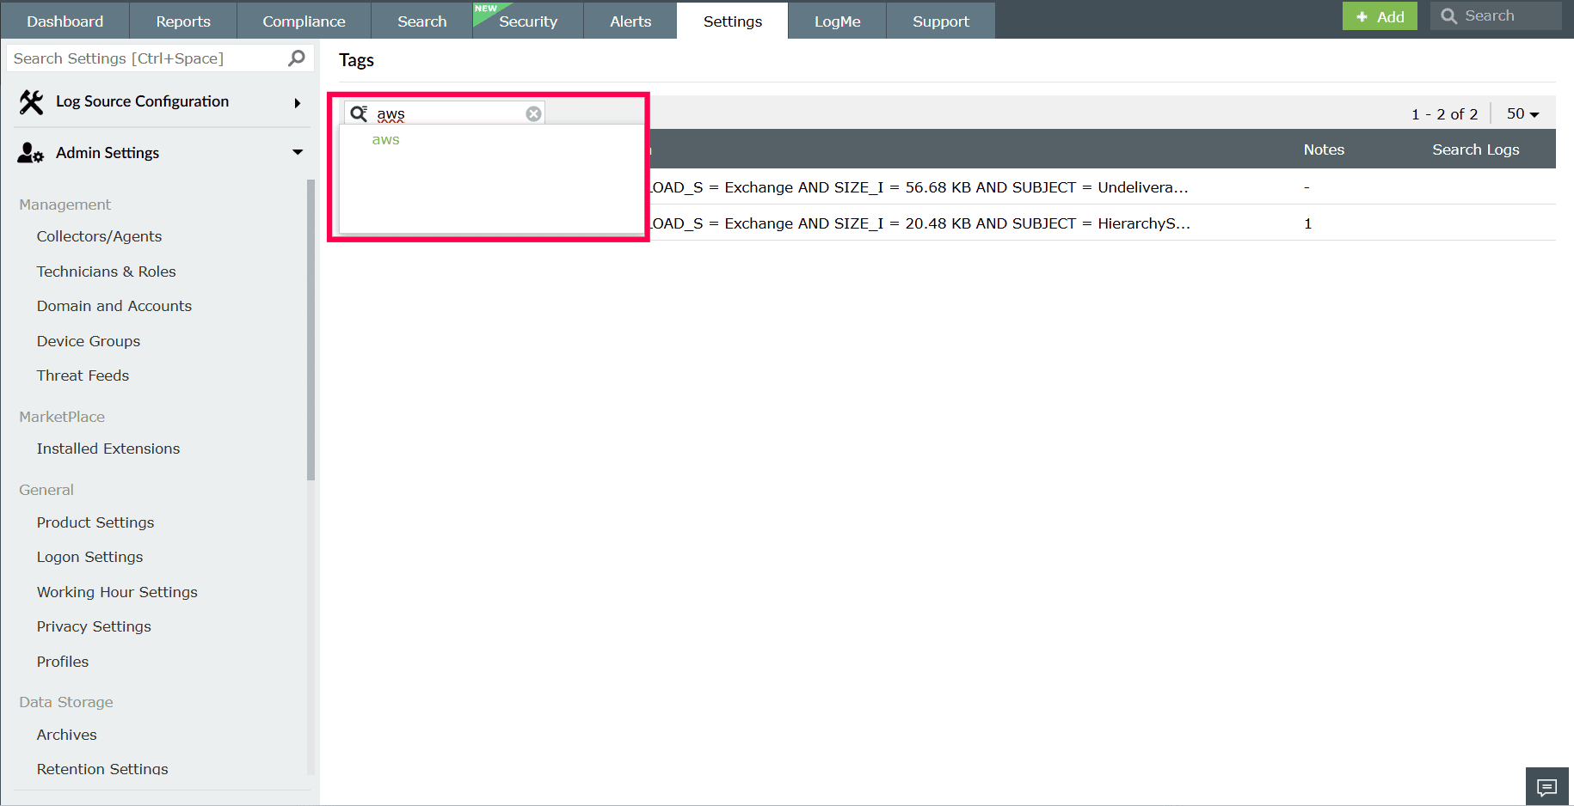Open Product Settings
The width and height of the screenshot is (1574, 806).
click(x=95, y=522)
